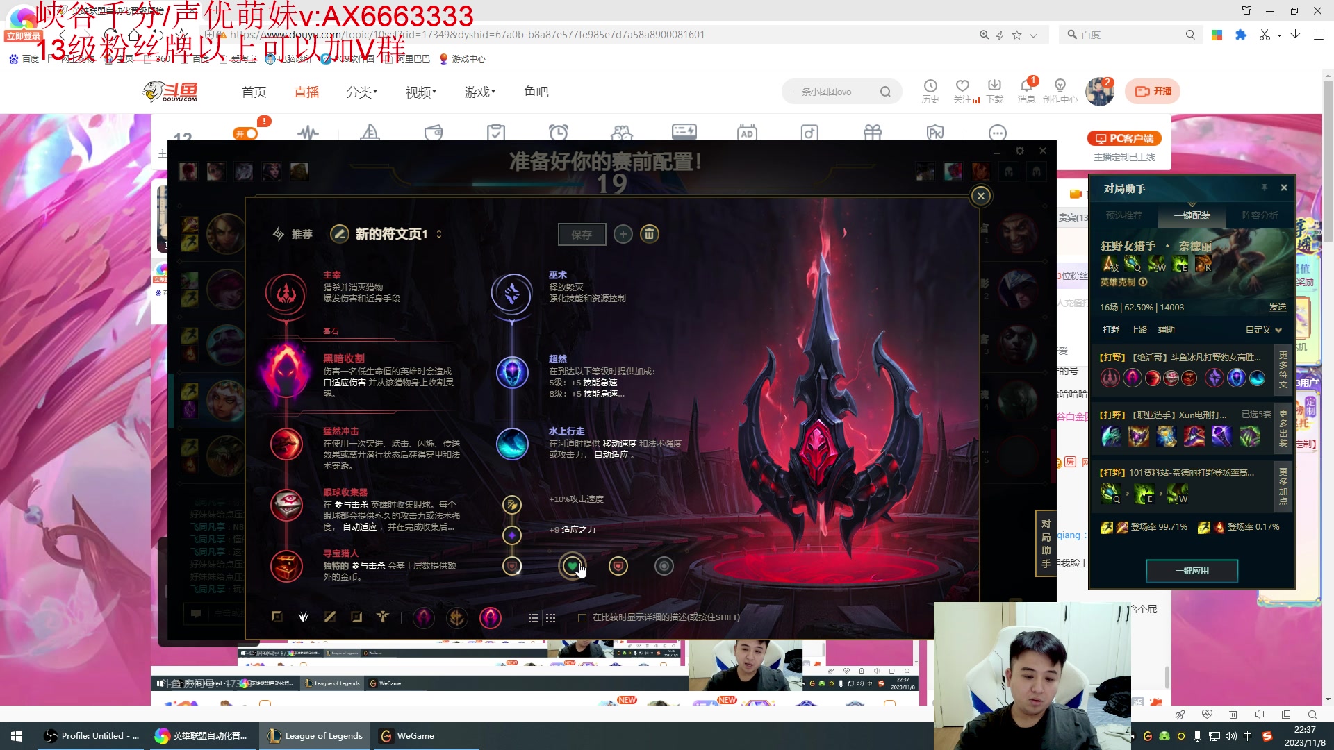Select the 上路 role tab
Screen dimensions: 1334x750
1139,330
